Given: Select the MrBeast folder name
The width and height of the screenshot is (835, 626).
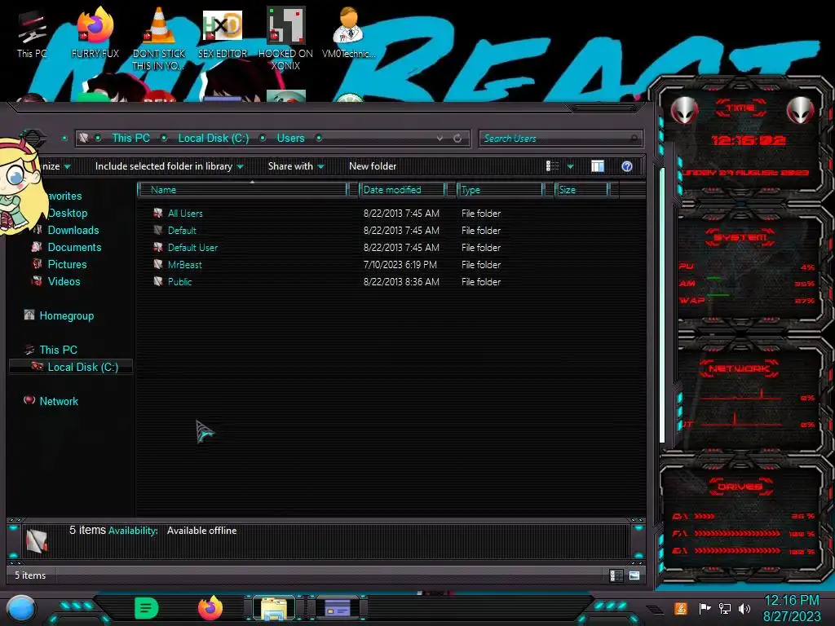Looking at the screenshot, I should 185,265.
